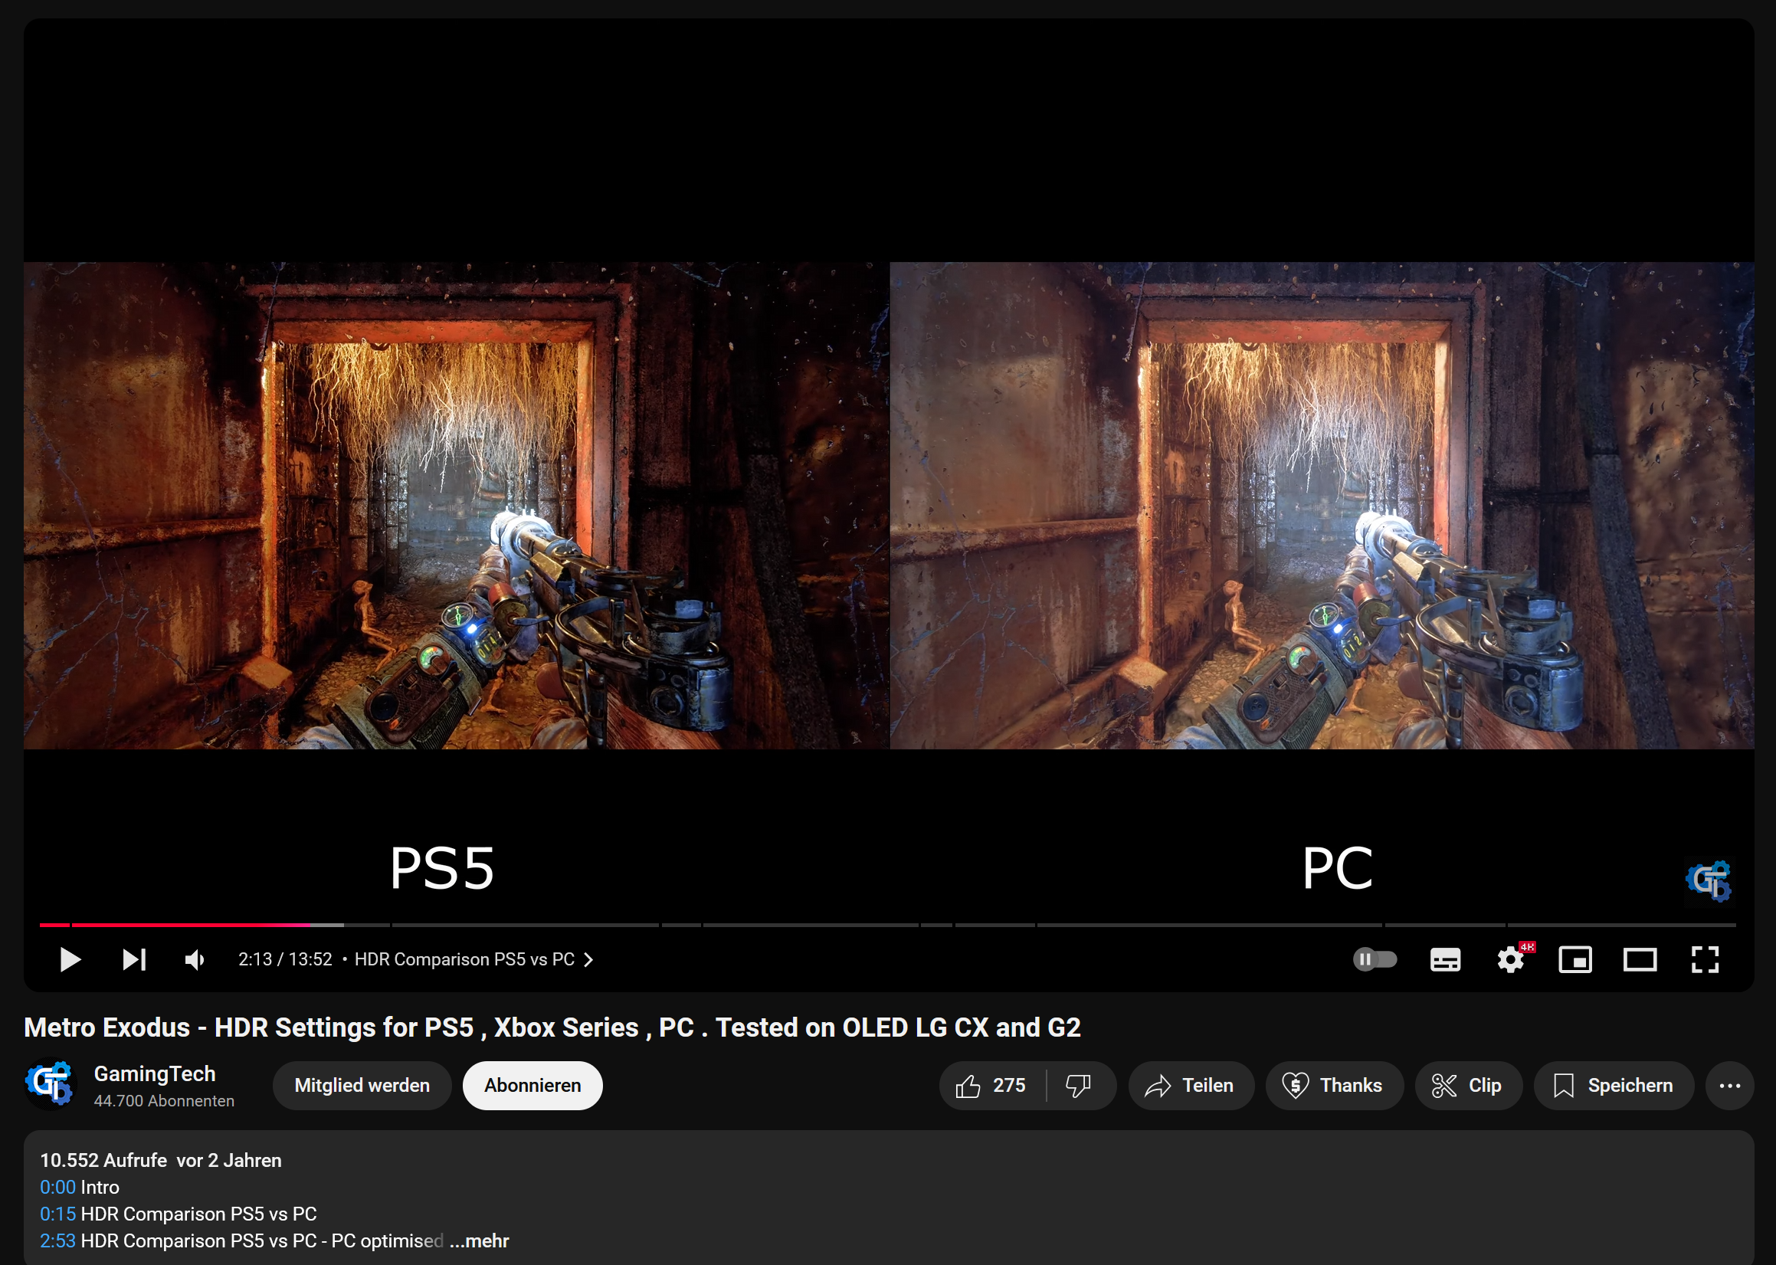Turn on subtitles/captions

1445,959
